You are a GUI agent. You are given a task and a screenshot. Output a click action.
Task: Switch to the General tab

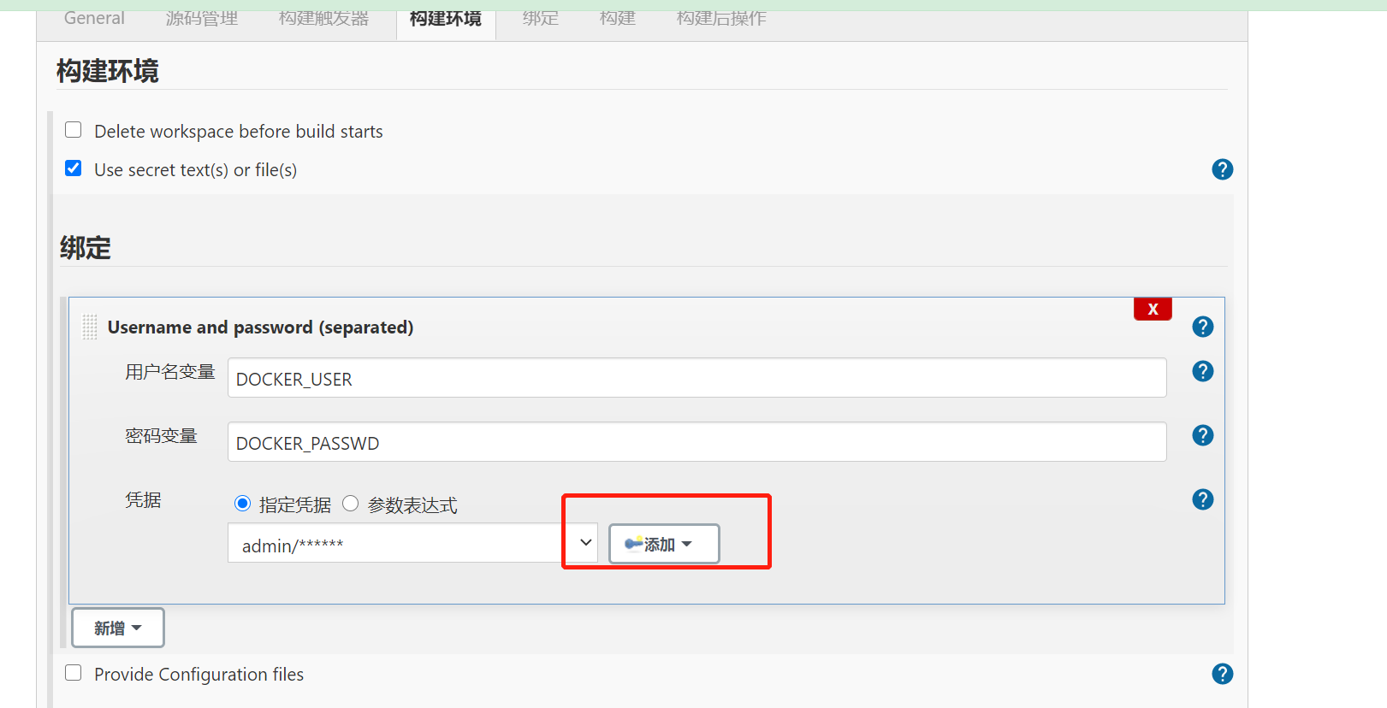94,18
